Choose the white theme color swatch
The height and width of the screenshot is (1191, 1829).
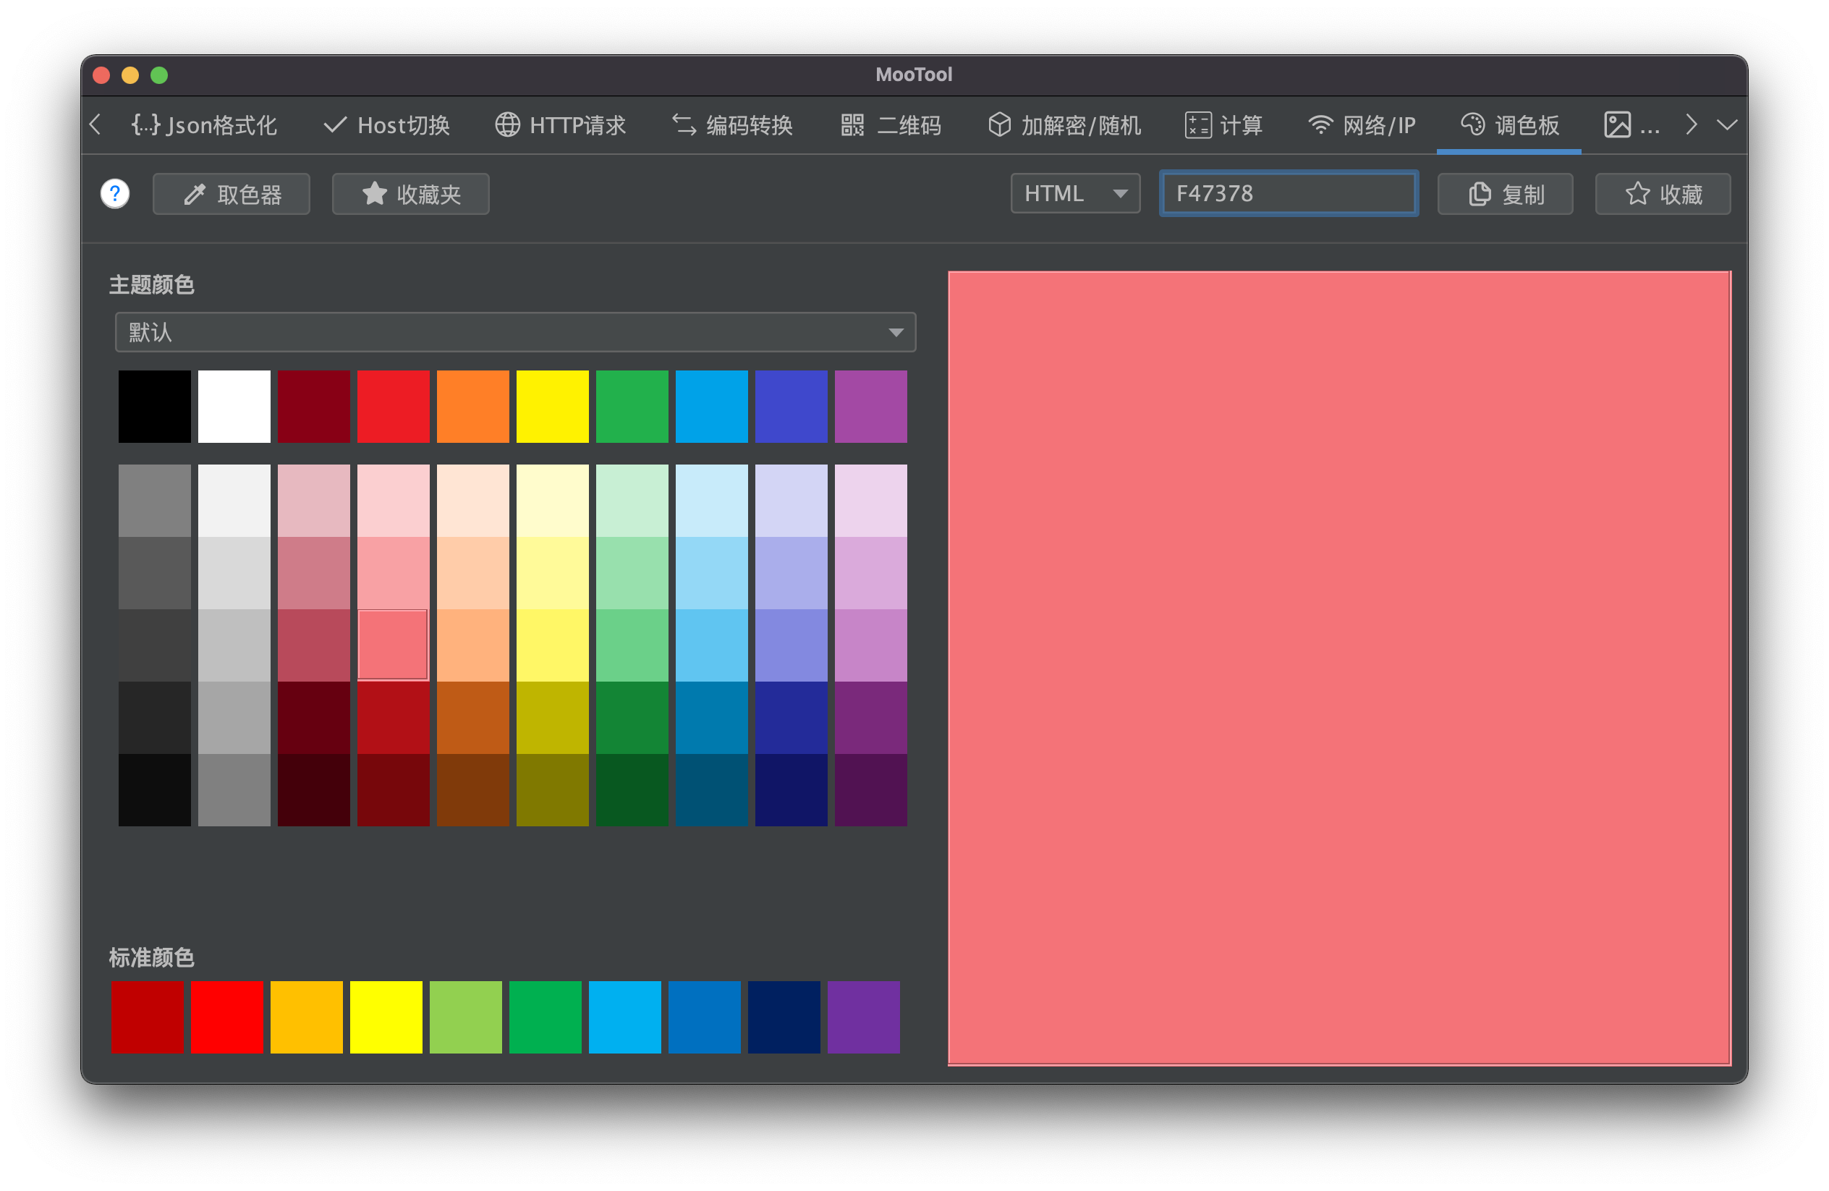pyautogui.click(x=234, y=406)
